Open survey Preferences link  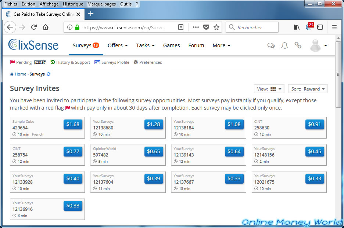(x=148, y=62)
